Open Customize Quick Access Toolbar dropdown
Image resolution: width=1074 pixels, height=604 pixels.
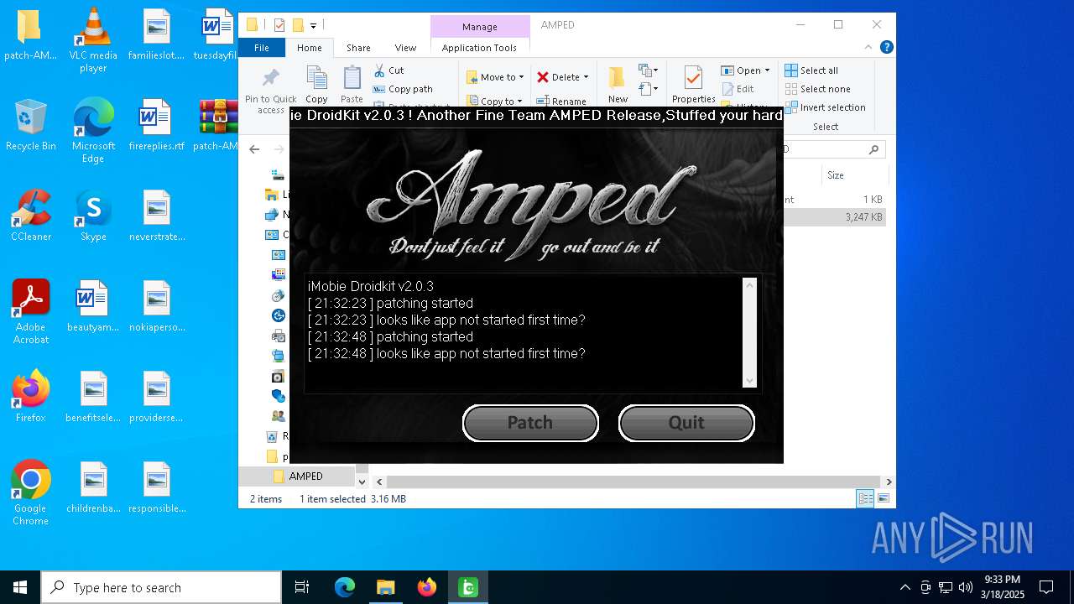[313, 25]
